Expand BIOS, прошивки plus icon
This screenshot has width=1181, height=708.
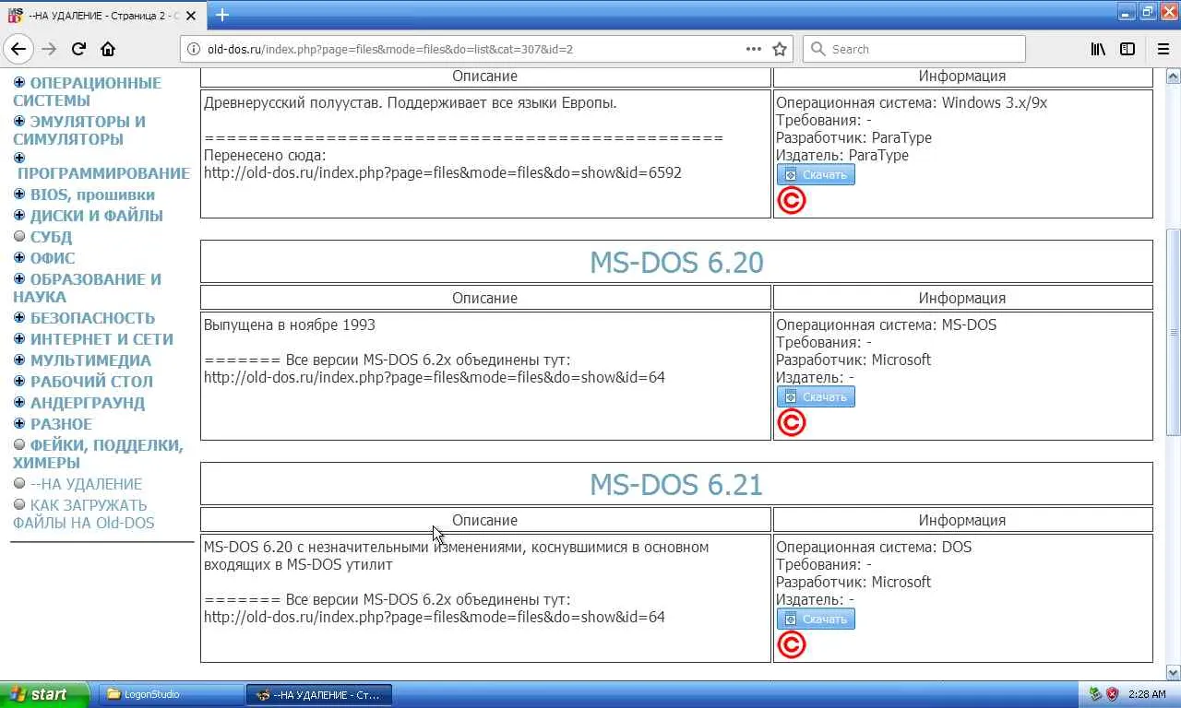(19, 195)
